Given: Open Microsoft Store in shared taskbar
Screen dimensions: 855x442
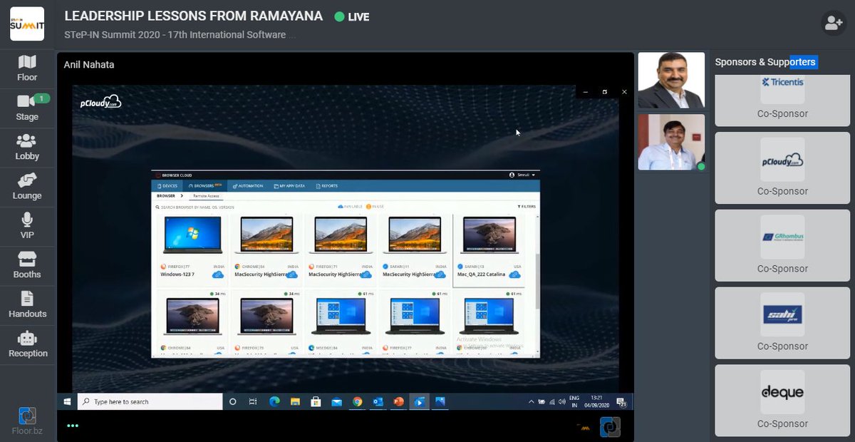Looking at the screenshot, I should click(316, 401).
